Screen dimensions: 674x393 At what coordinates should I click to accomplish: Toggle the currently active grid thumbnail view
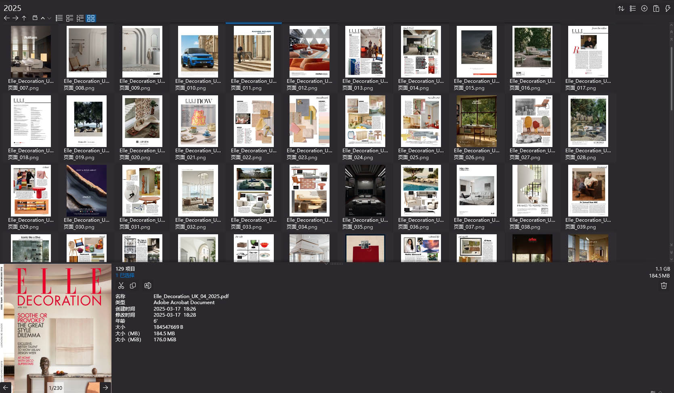pos(90,18)
